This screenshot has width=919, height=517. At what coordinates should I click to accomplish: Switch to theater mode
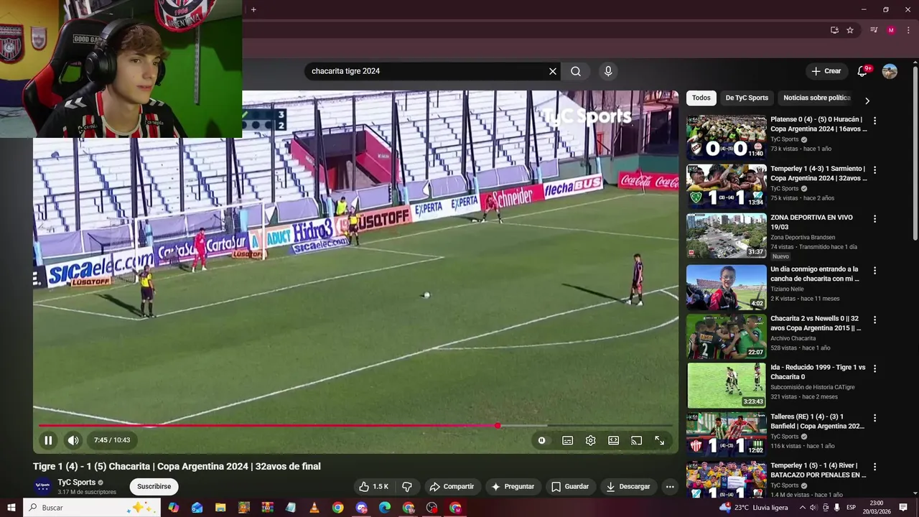click(613, 440)
